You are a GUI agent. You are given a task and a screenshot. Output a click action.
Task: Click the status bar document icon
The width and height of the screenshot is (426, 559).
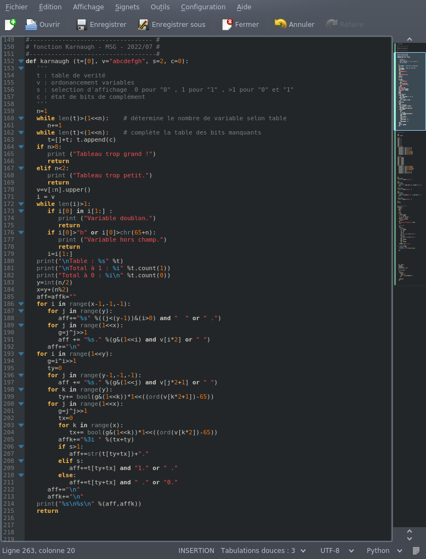[x=416, y=550]
